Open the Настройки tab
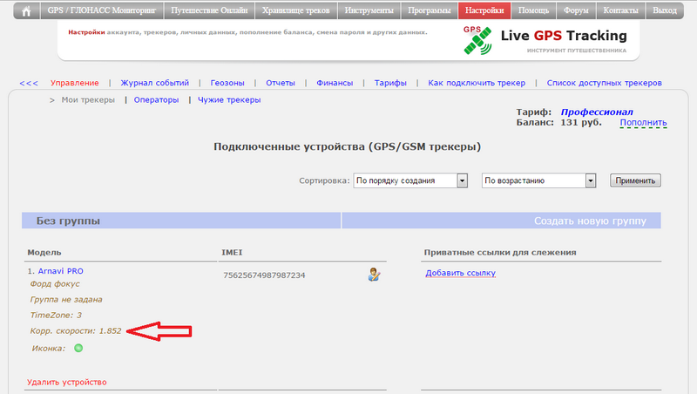The image size is (697, 394). (484, 11)
